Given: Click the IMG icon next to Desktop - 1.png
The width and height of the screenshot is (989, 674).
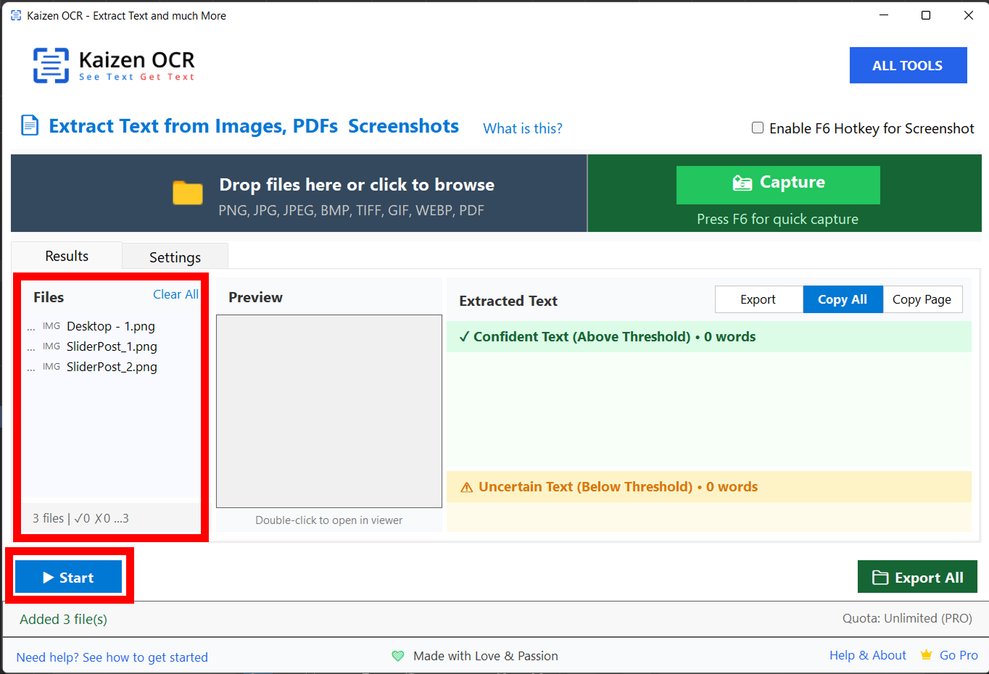Looking at the screenshot, I should click(51, 326).
